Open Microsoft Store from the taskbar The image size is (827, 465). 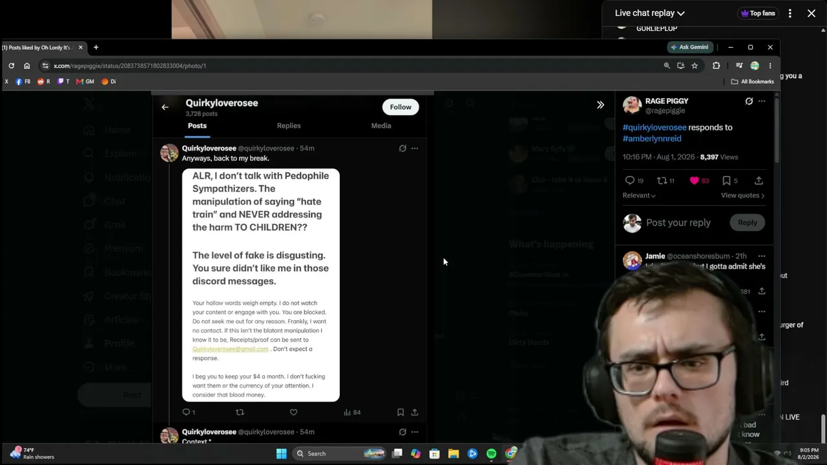(435, 453)
